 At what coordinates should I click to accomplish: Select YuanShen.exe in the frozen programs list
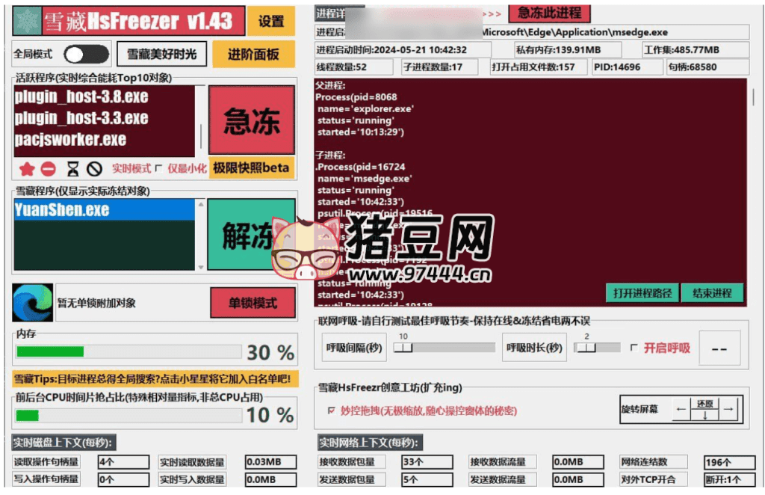coord(64,212)
